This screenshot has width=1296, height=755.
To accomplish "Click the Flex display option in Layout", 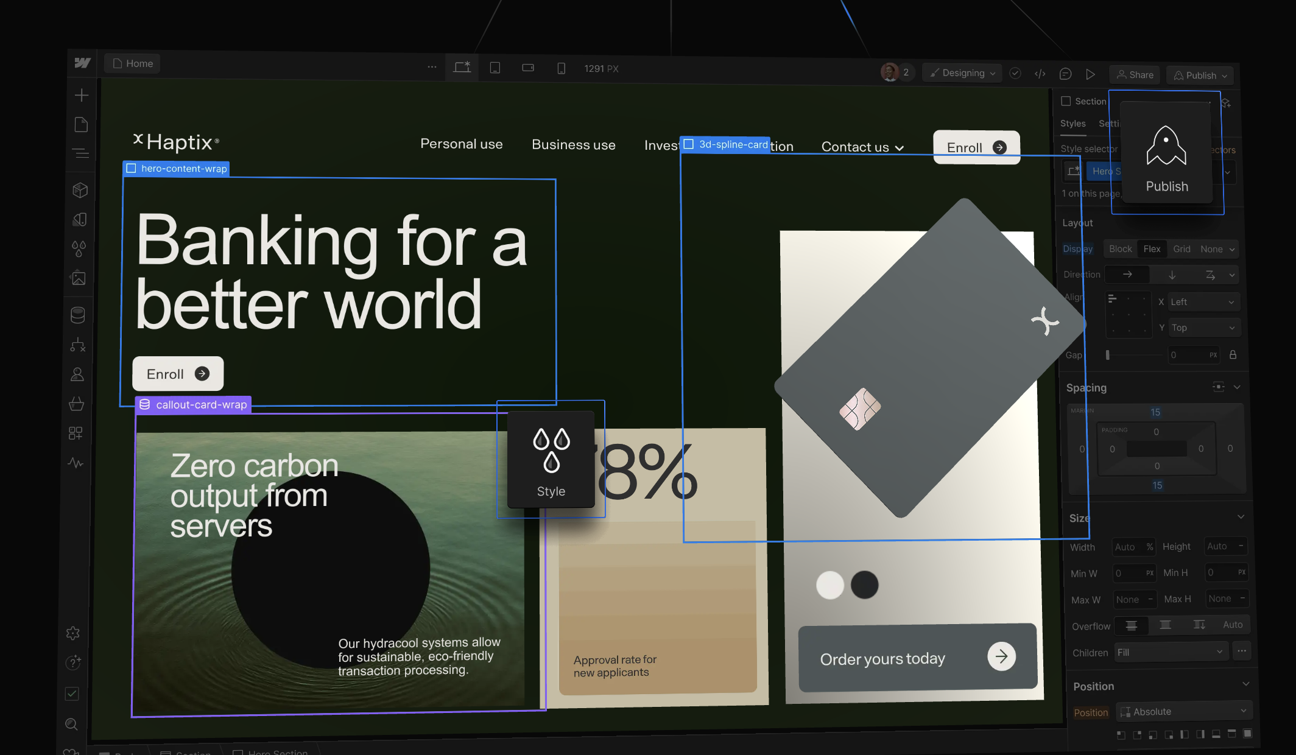I will pos(1152,249).
